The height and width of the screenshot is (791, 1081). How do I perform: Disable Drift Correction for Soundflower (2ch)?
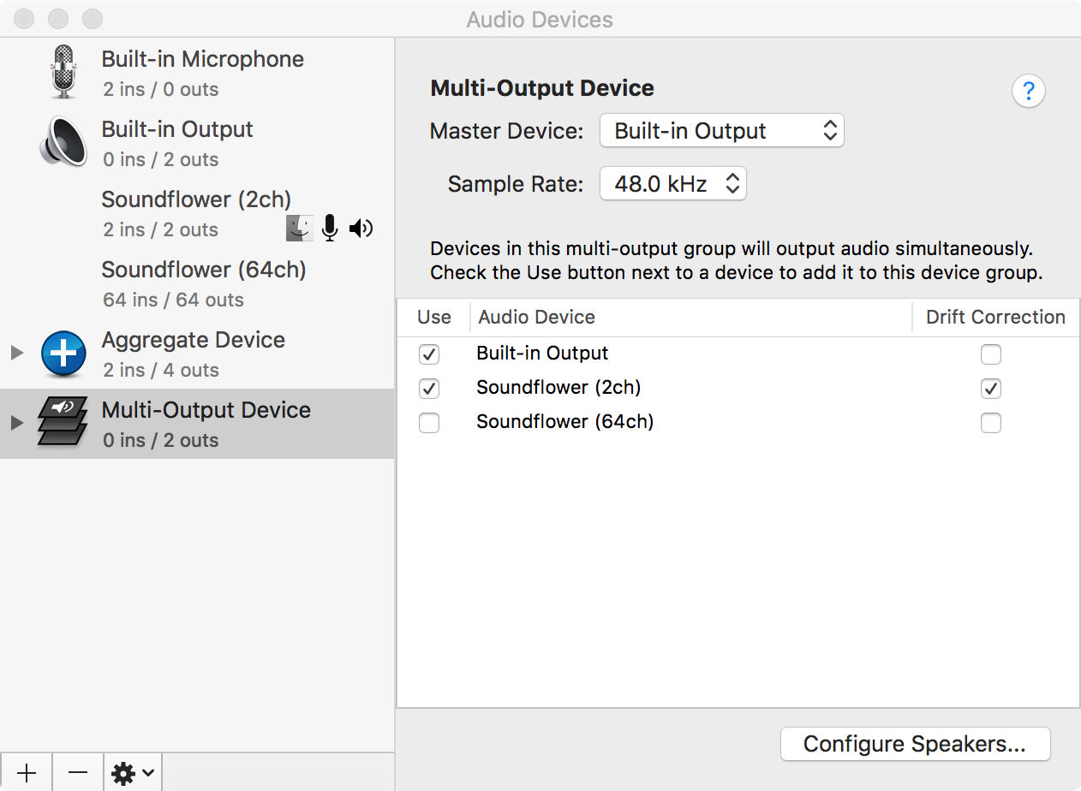tap(991, 388)
